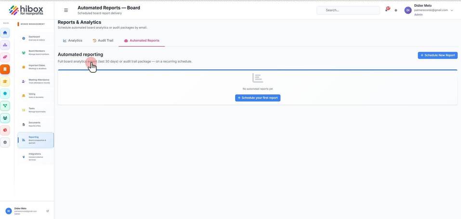Click the Schedule New Report button

[437, 55]
